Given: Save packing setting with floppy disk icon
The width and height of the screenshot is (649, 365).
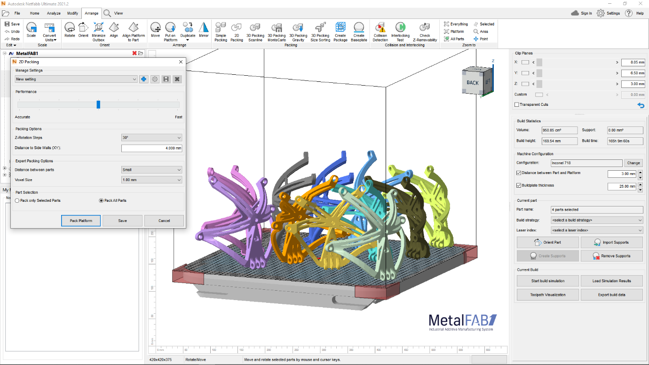Looking at the screenshot, I should pos(166,79).
